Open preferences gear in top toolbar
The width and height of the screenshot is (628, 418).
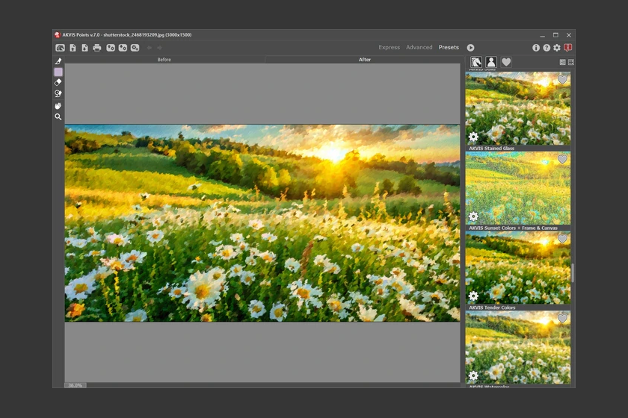click(x=557, y=48)
